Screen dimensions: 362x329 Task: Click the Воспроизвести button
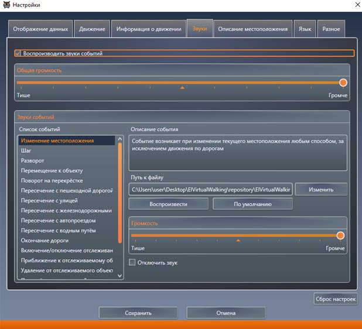[168, 204]
